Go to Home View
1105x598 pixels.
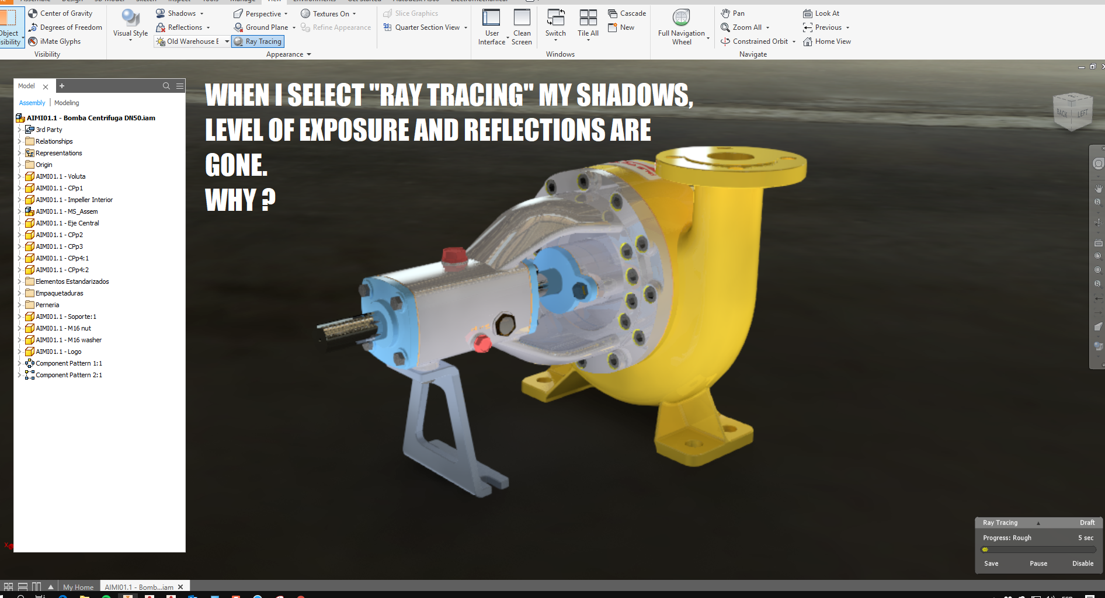click(826, 41)
